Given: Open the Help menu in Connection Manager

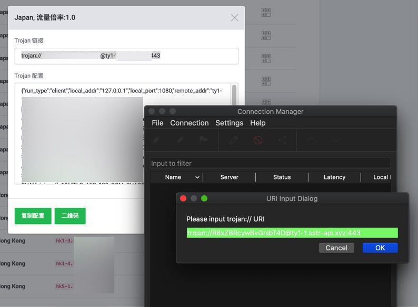Looking at the screenshot, I should (258, 123).
